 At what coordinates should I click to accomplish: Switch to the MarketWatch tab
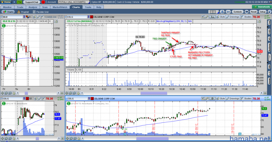pyautogui.click(x=60, y=7)
